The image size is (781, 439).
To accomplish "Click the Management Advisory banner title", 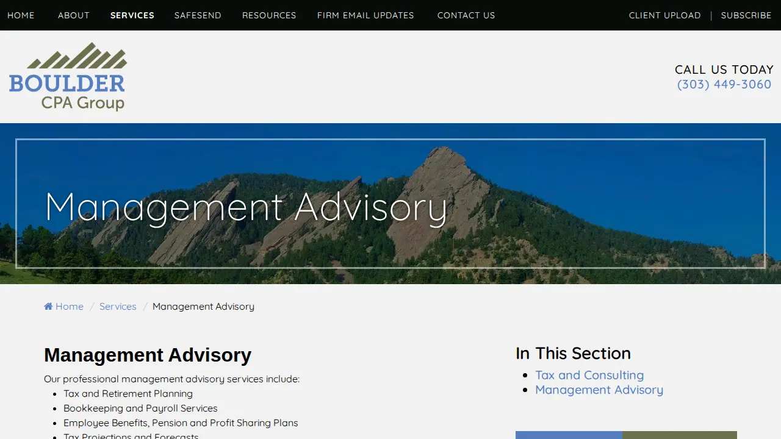I will pos(247,207).
